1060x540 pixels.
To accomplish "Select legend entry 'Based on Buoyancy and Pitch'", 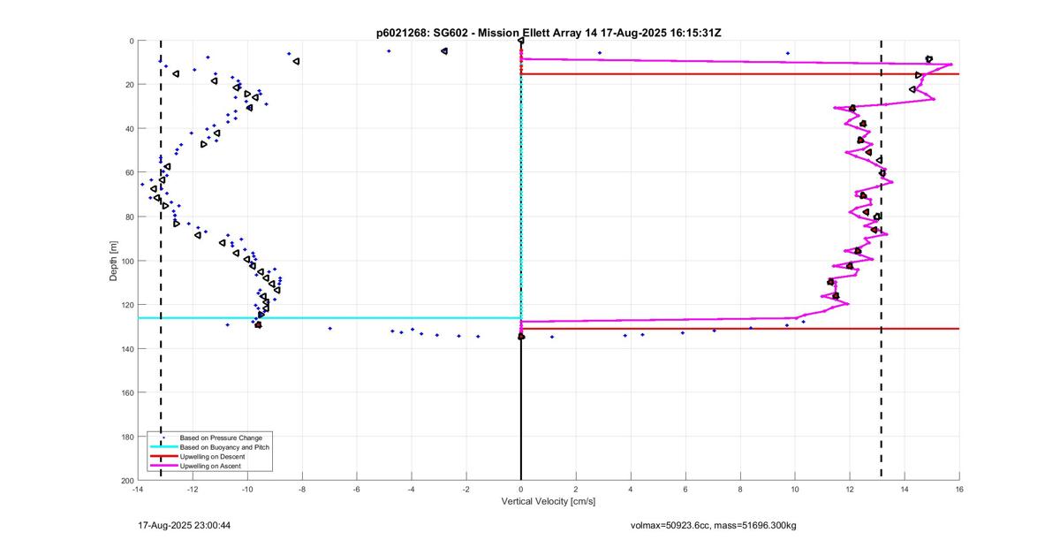I will (x=224, y=447).
